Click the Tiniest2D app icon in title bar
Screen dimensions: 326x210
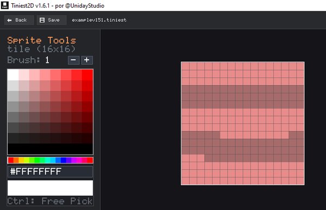[x=4, y=5]
